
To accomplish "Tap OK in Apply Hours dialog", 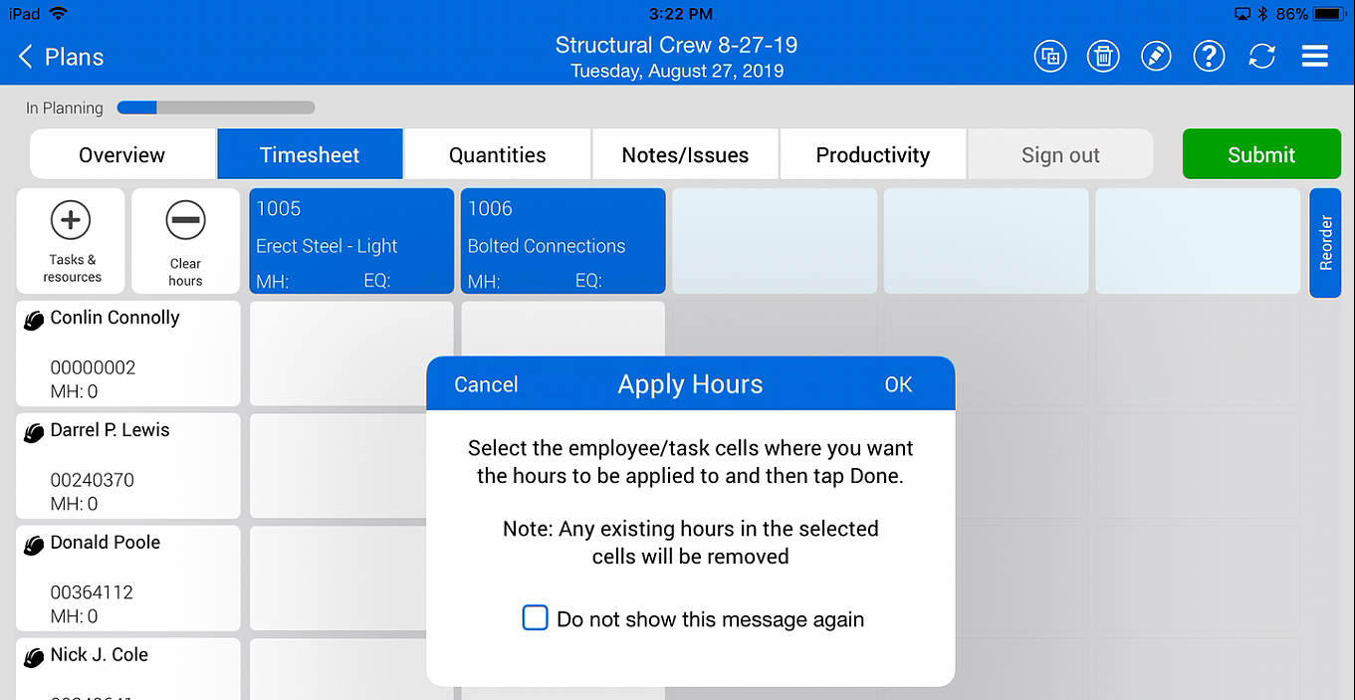I will [x=898, y=384].
